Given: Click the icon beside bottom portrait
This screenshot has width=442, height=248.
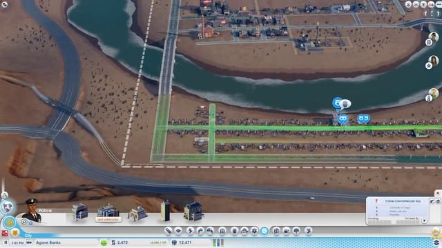Looking at the screenshot, I should 429,98.
